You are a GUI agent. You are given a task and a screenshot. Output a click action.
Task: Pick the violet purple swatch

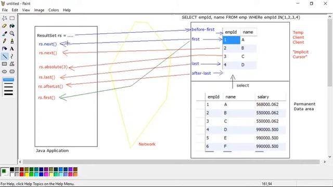point(71,169)
